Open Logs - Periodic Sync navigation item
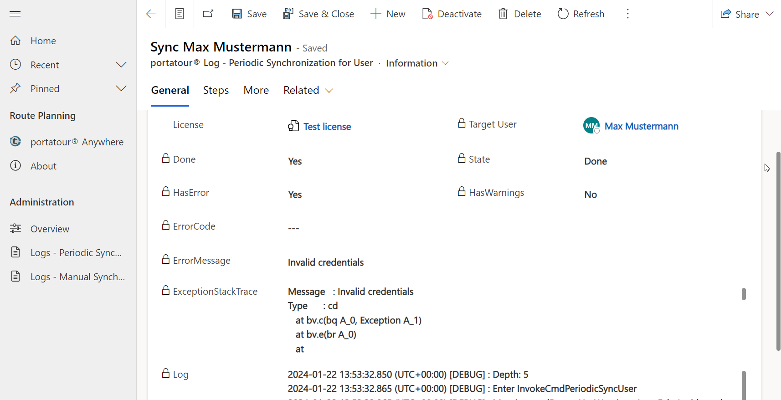Image resolution: width=781 pixels, height=400 pixels. click(68, 252)
